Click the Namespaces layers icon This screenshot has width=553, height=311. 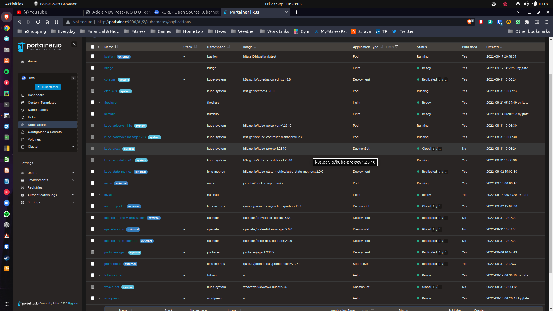pos(23,110)
